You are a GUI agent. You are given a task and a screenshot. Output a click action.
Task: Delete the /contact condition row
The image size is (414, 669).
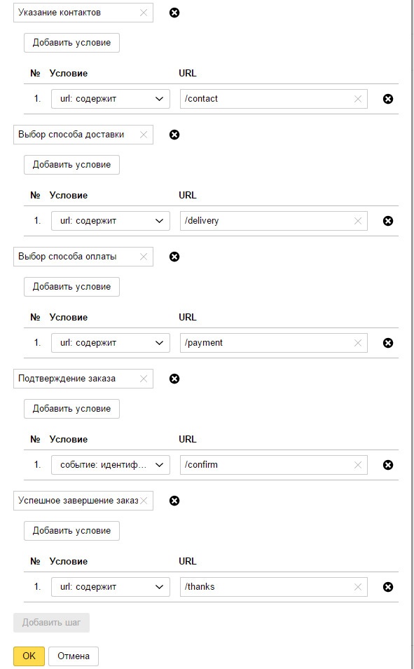tap(388, 99)
